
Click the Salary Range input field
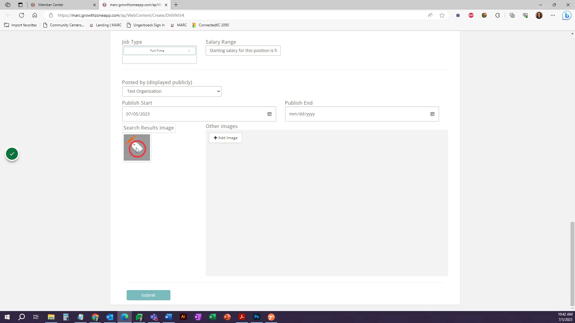point(243,51)
